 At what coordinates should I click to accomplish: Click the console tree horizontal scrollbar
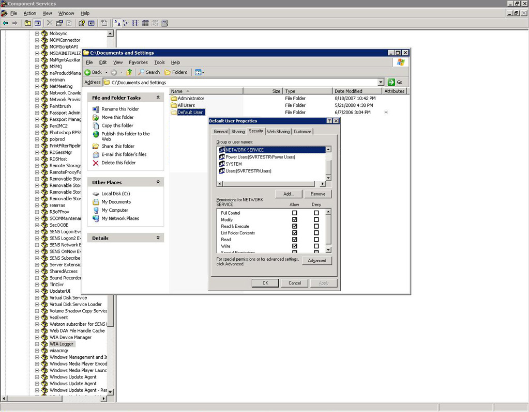pos(35,399)
